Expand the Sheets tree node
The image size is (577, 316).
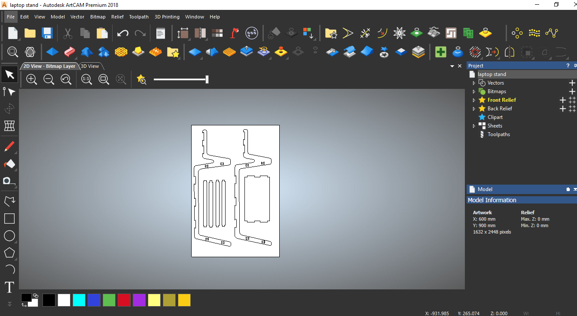click(474, 126)
